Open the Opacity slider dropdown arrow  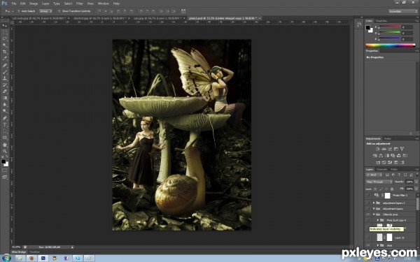tap(416, 182)
